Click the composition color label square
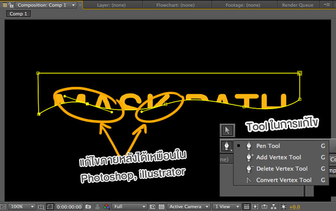 point(5,5)
